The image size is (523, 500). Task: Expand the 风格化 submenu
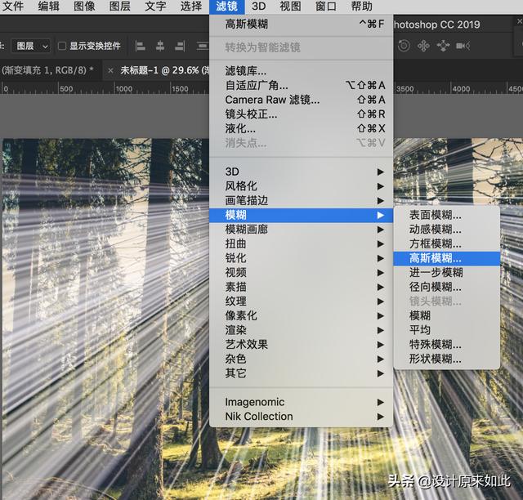click(x=302, y=186)
